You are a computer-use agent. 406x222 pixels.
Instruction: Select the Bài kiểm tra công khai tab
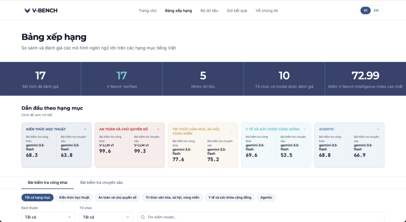point(48,182)
